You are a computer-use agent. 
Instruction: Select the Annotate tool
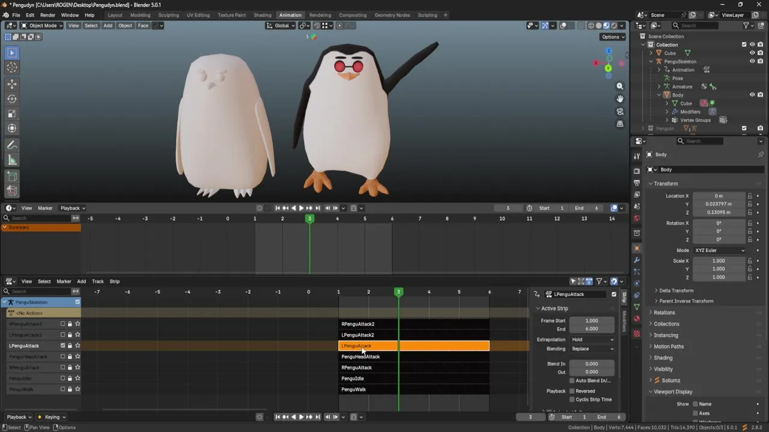(12, 145)
